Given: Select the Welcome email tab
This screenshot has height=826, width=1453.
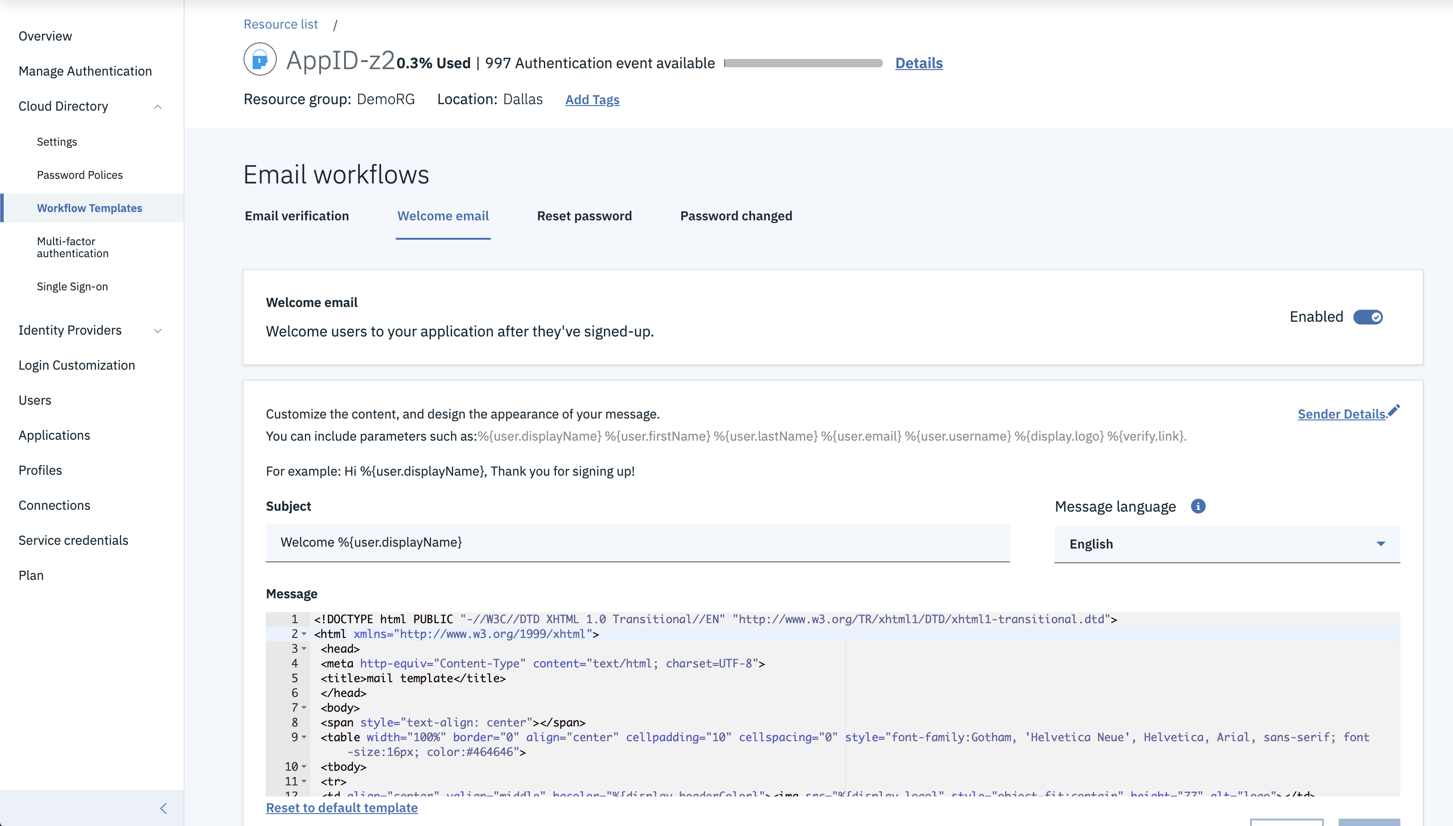Looking at the screenshot, I should click(x=443, y=216).
